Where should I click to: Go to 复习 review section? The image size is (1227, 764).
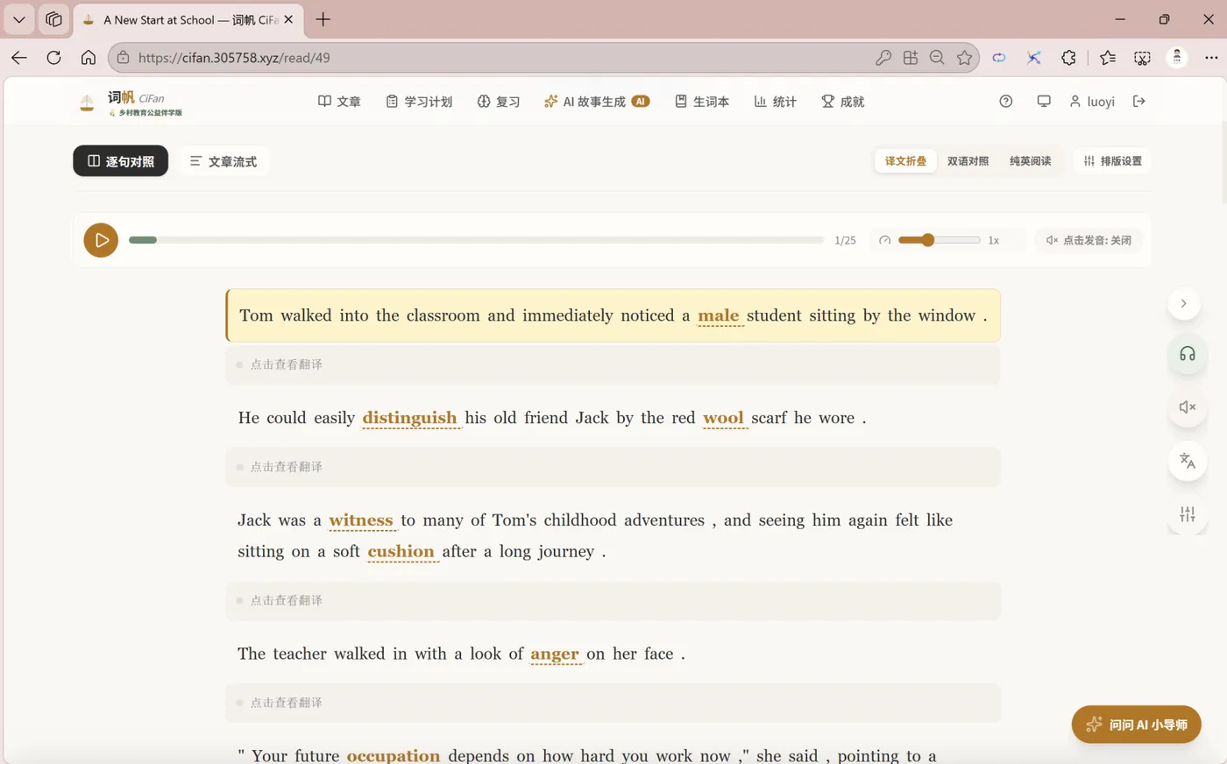499,102
